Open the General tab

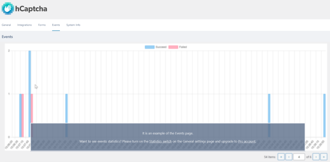(x=6, y=25)
